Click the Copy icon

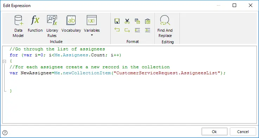137,21
